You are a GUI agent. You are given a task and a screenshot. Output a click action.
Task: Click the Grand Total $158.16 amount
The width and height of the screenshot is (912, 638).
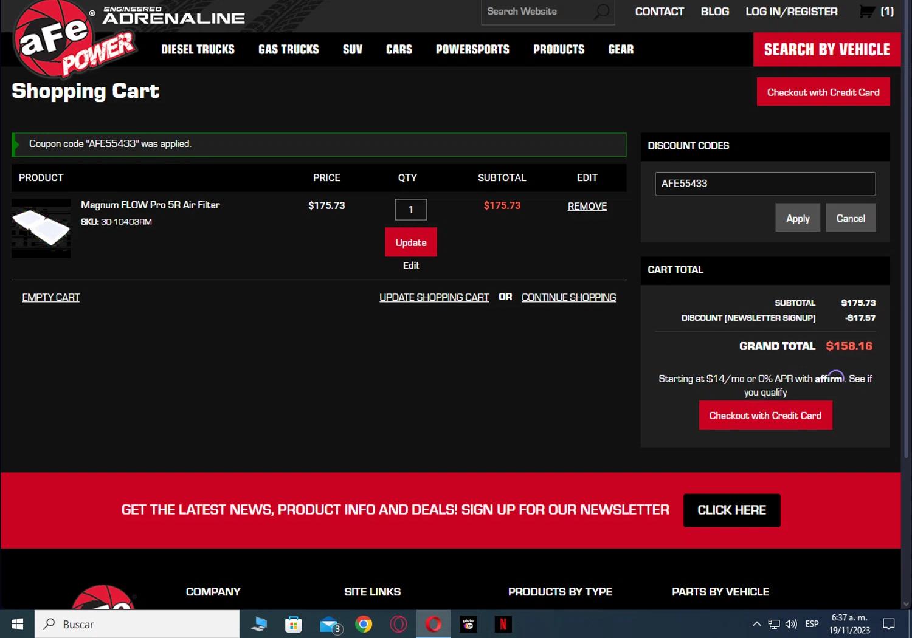849,346
